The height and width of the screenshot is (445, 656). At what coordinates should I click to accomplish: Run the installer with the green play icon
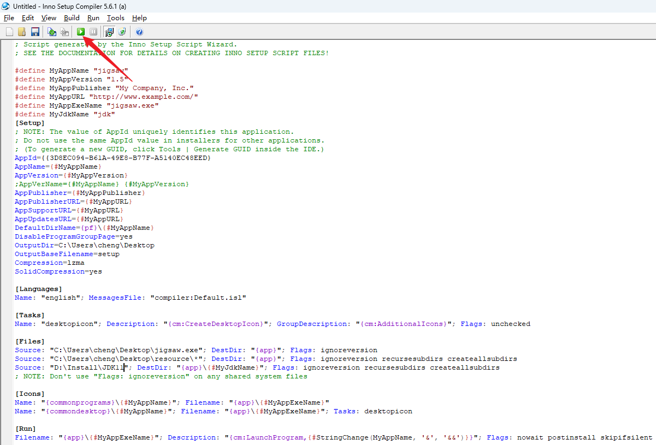coord(81,32)
